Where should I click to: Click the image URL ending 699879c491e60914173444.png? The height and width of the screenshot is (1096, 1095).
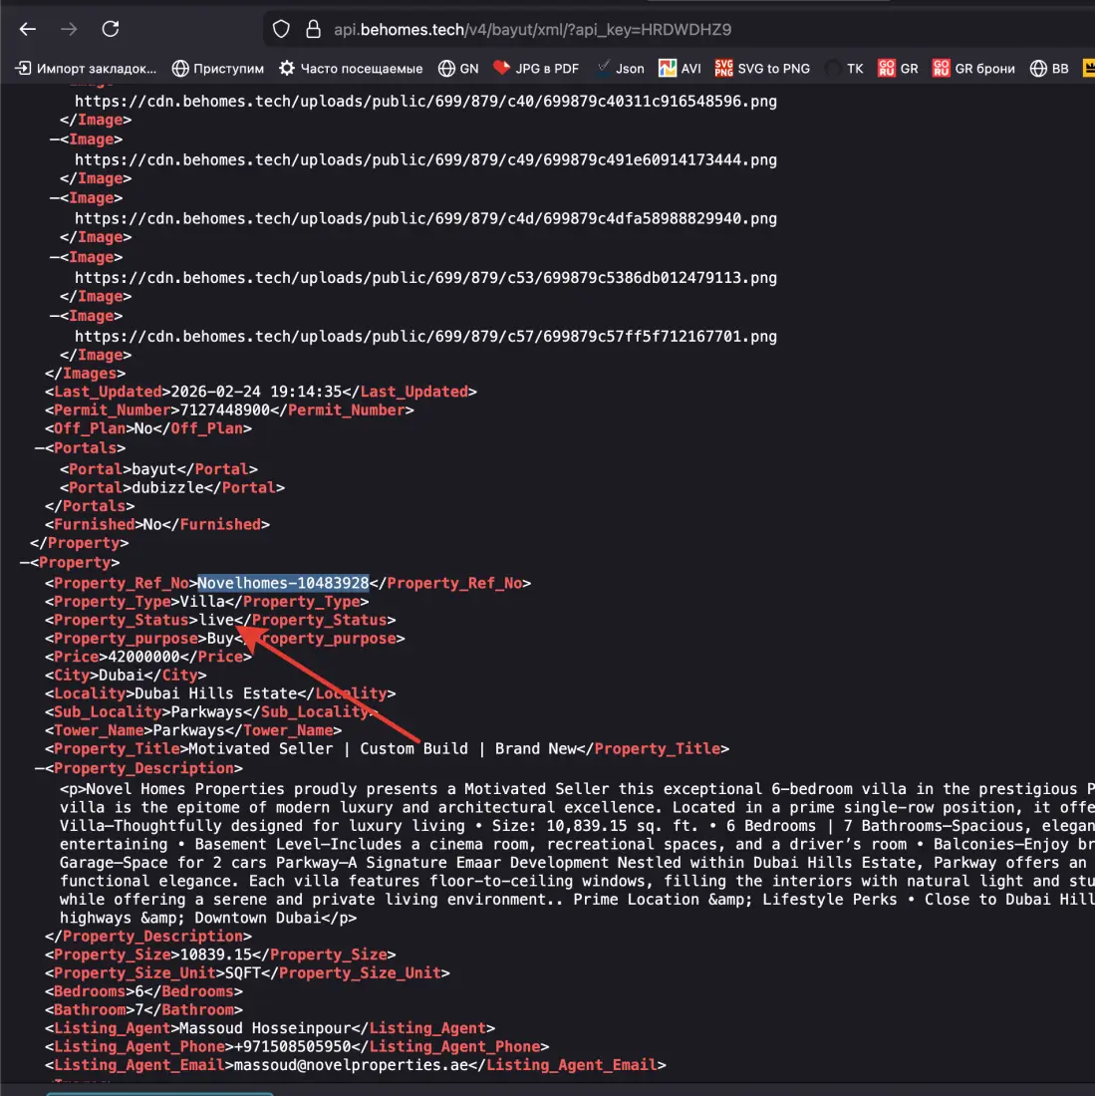pyautogui.click(x=425, y=160)
